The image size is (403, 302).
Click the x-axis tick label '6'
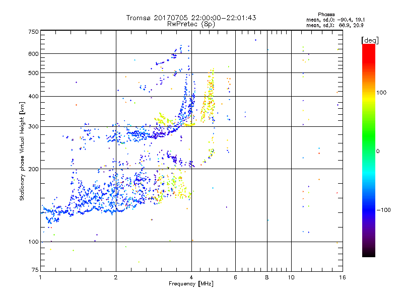[x=235, y=277]
